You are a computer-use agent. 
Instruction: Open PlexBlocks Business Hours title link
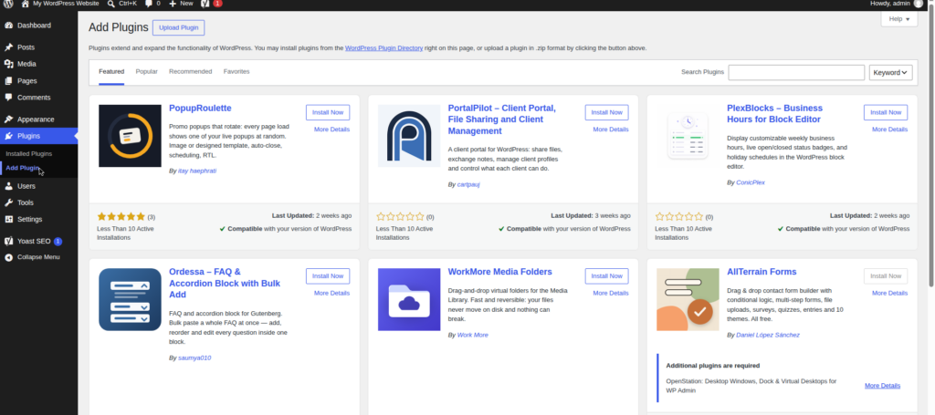point(774,114)
